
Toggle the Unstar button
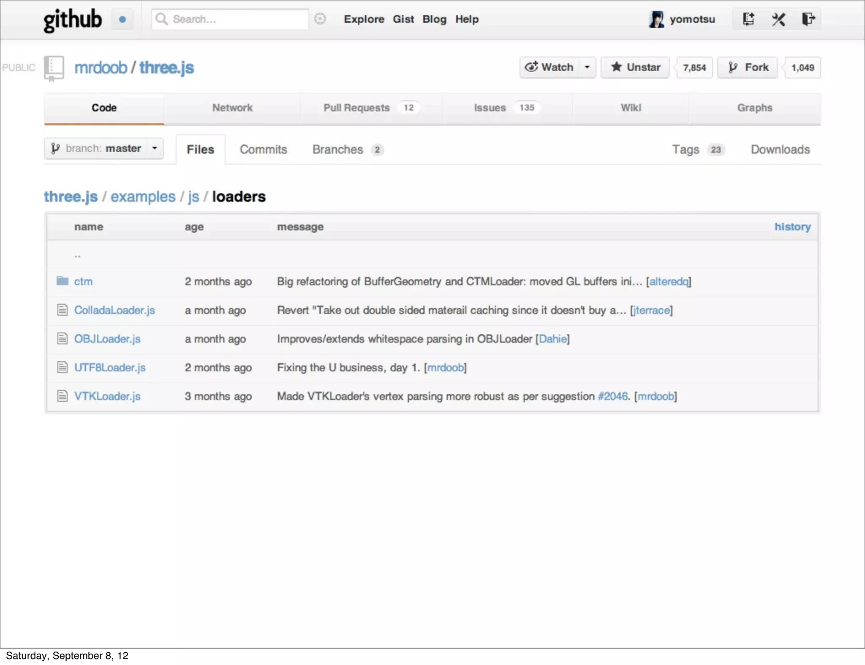click(x=635, y=68)
